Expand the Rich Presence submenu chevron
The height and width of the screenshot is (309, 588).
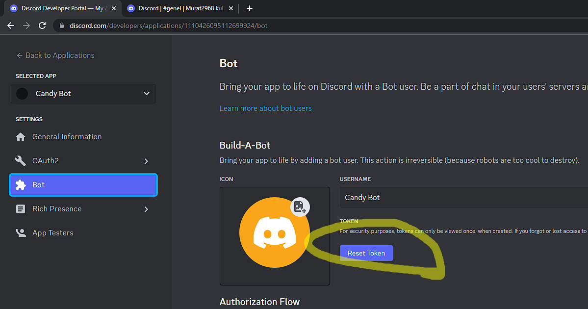click(x=146, y=209)
